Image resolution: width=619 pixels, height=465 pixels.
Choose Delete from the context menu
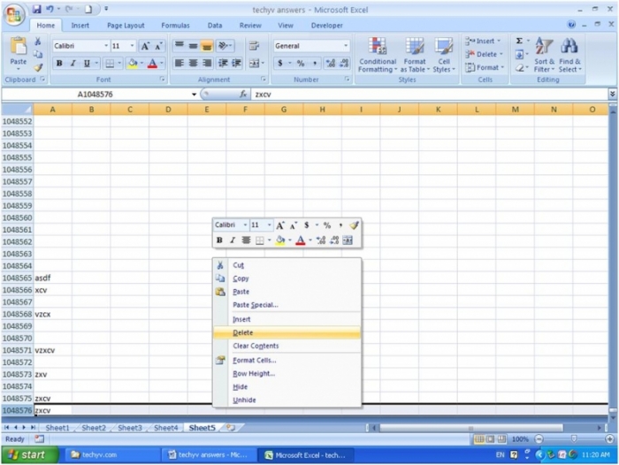point(242,332)
